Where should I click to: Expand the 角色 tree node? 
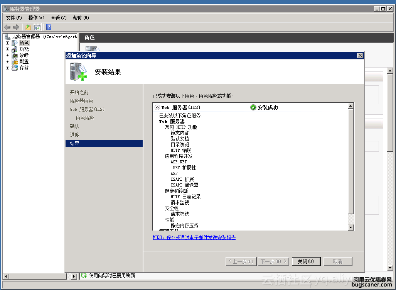pyautogui.click(x=8, y=43)
